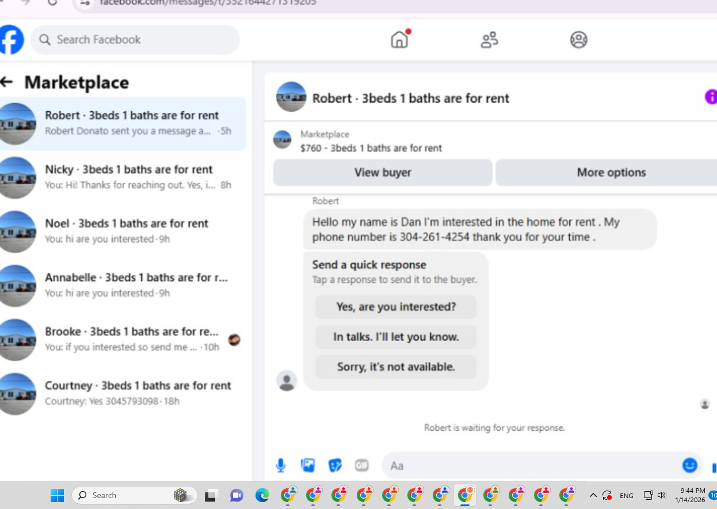Viewport: 717px width, 509px height.
Task: Click Robert's message with phone number
Action: 480,229
